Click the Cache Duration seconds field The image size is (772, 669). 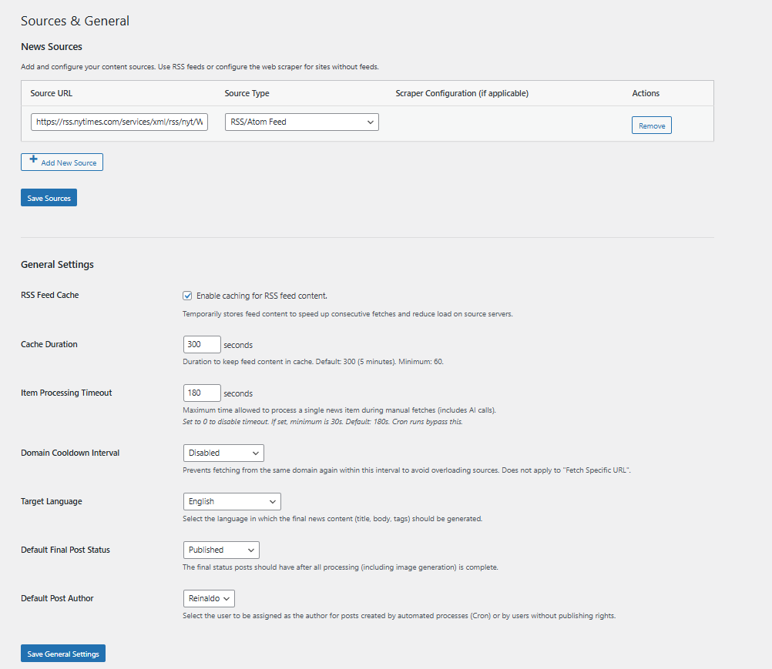tap(202, 344)
